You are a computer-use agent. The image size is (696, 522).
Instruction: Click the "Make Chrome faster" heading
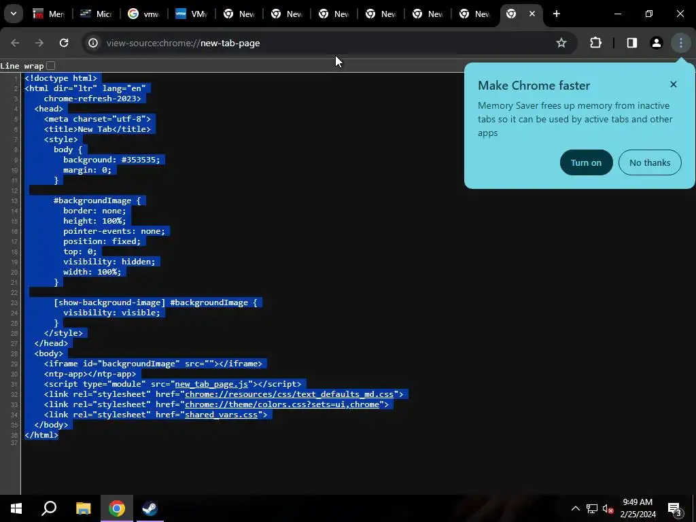(534, 85)
